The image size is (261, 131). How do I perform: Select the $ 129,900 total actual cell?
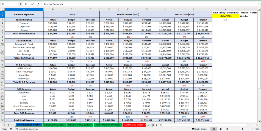click(53, 120)
